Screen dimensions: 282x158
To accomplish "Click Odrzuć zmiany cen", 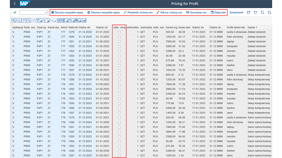I will (x=169, y=12).
